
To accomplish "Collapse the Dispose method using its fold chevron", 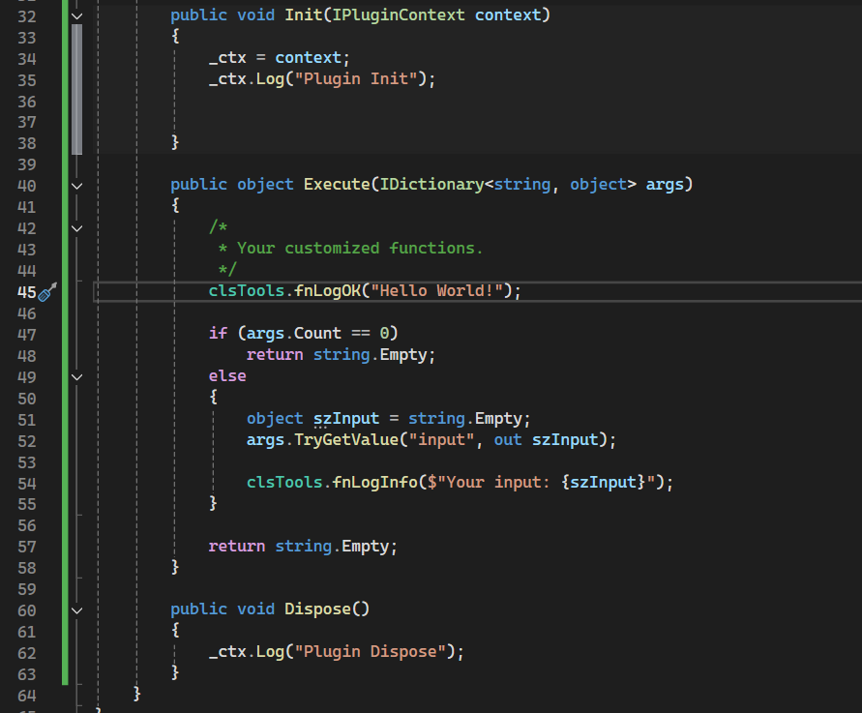I will (77, 609).
